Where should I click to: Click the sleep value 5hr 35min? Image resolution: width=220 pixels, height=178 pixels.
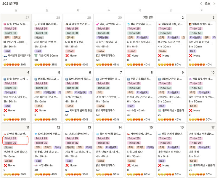pyautogui.click(x=72, y=46)
